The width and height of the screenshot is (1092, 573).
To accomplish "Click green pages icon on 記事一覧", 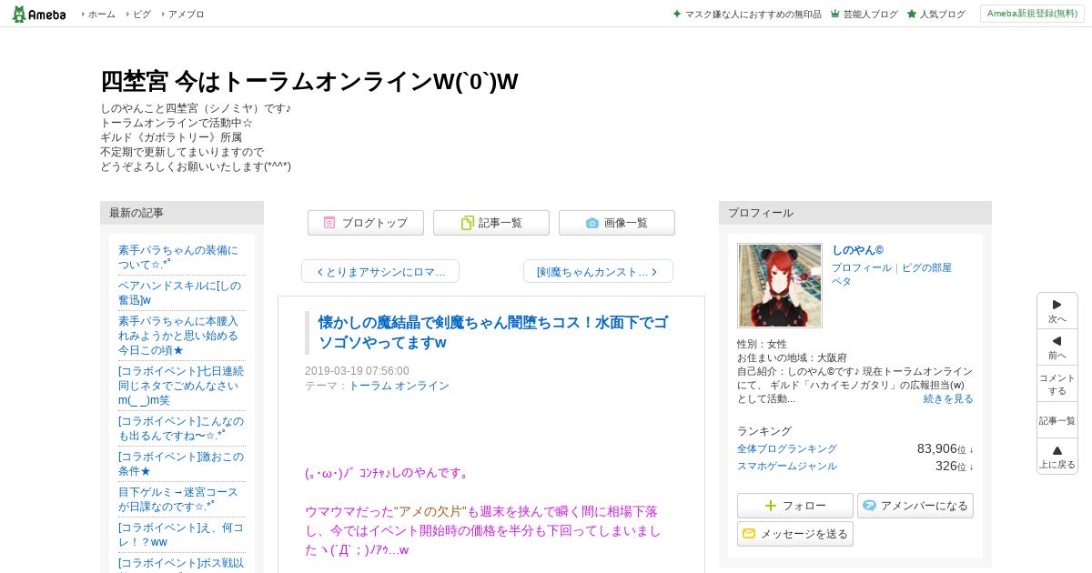I will [x=468, y=223].
